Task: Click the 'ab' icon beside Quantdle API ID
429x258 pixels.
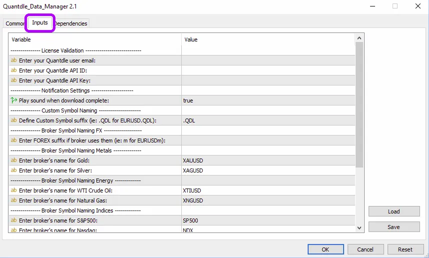Action: click(x=13, y=70)
